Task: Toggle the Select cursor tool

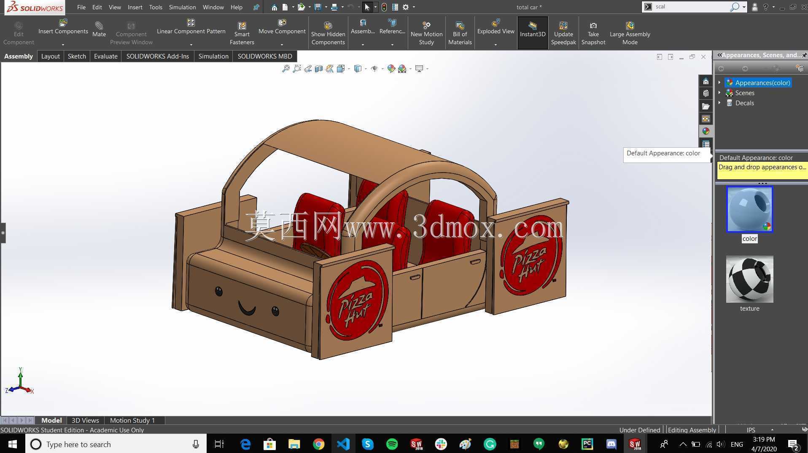Action: point(367,7)
